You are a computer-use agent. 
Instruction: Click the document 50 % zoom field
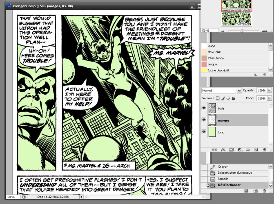click(13, 197)
